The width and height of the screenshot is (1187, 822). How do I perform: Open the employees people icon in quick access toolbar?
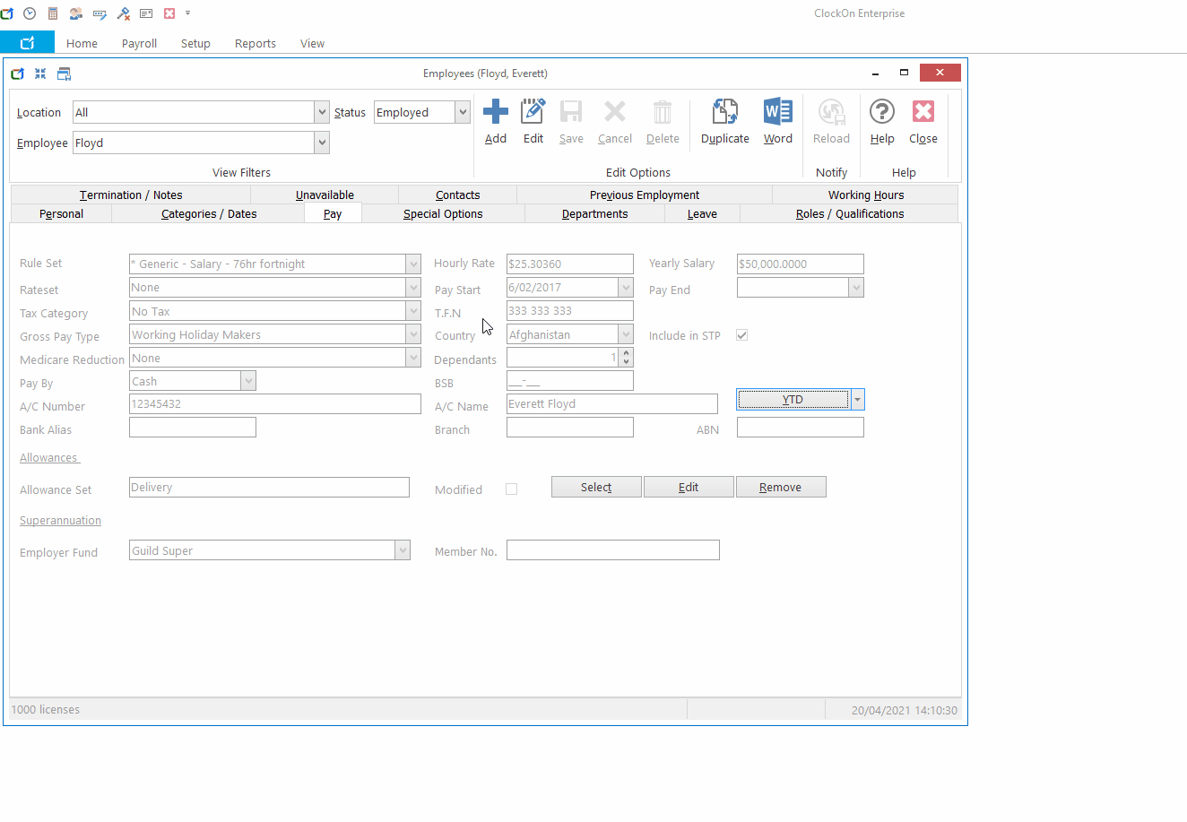[76, 13]
